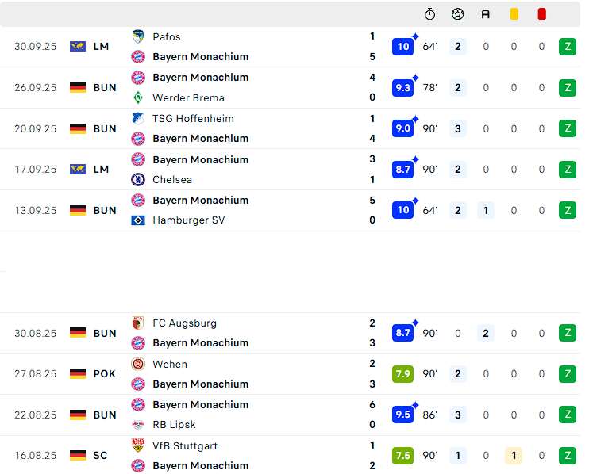The image size is (593, 474).
Task: Open Pafos club crest icon
Action: tap(138, 36)
